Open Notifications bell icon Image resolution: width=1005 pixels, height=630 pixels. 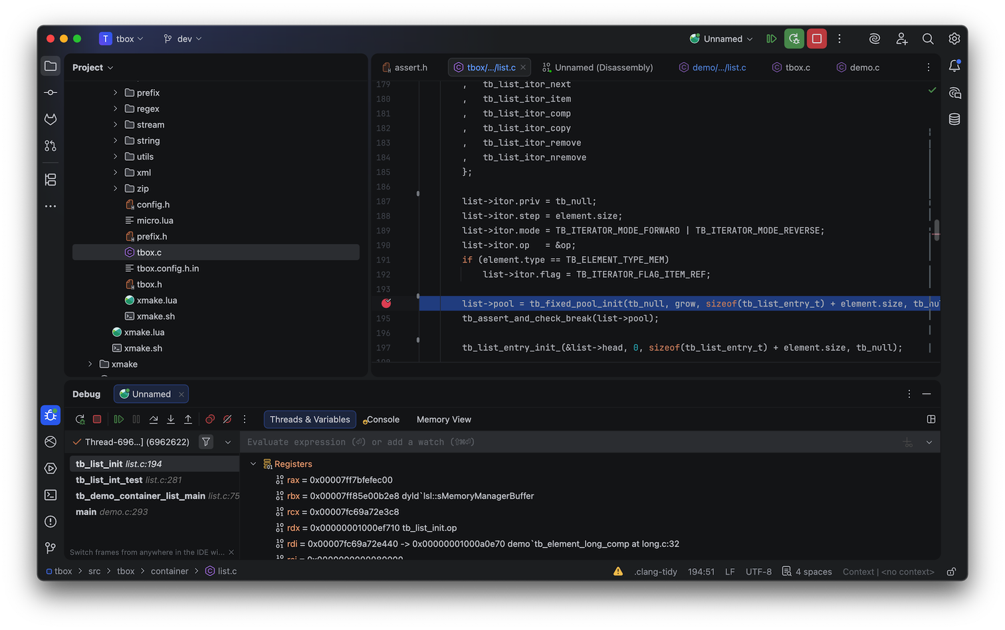click(x=954, y=66)
